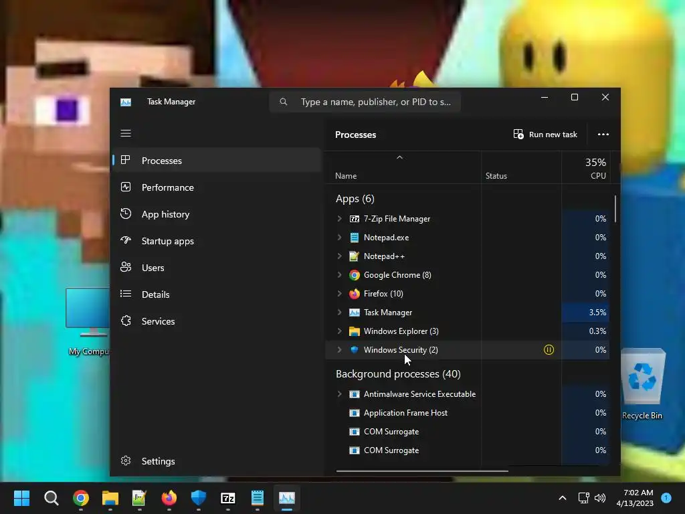Click the volume icon in system tray

pyautogui.click(x=600, y=498)
